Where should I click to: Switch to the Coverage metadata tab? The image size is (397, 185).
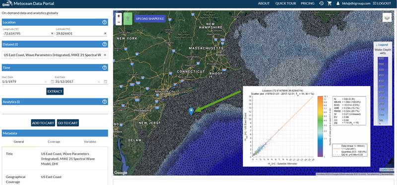(x=54, y=141)
